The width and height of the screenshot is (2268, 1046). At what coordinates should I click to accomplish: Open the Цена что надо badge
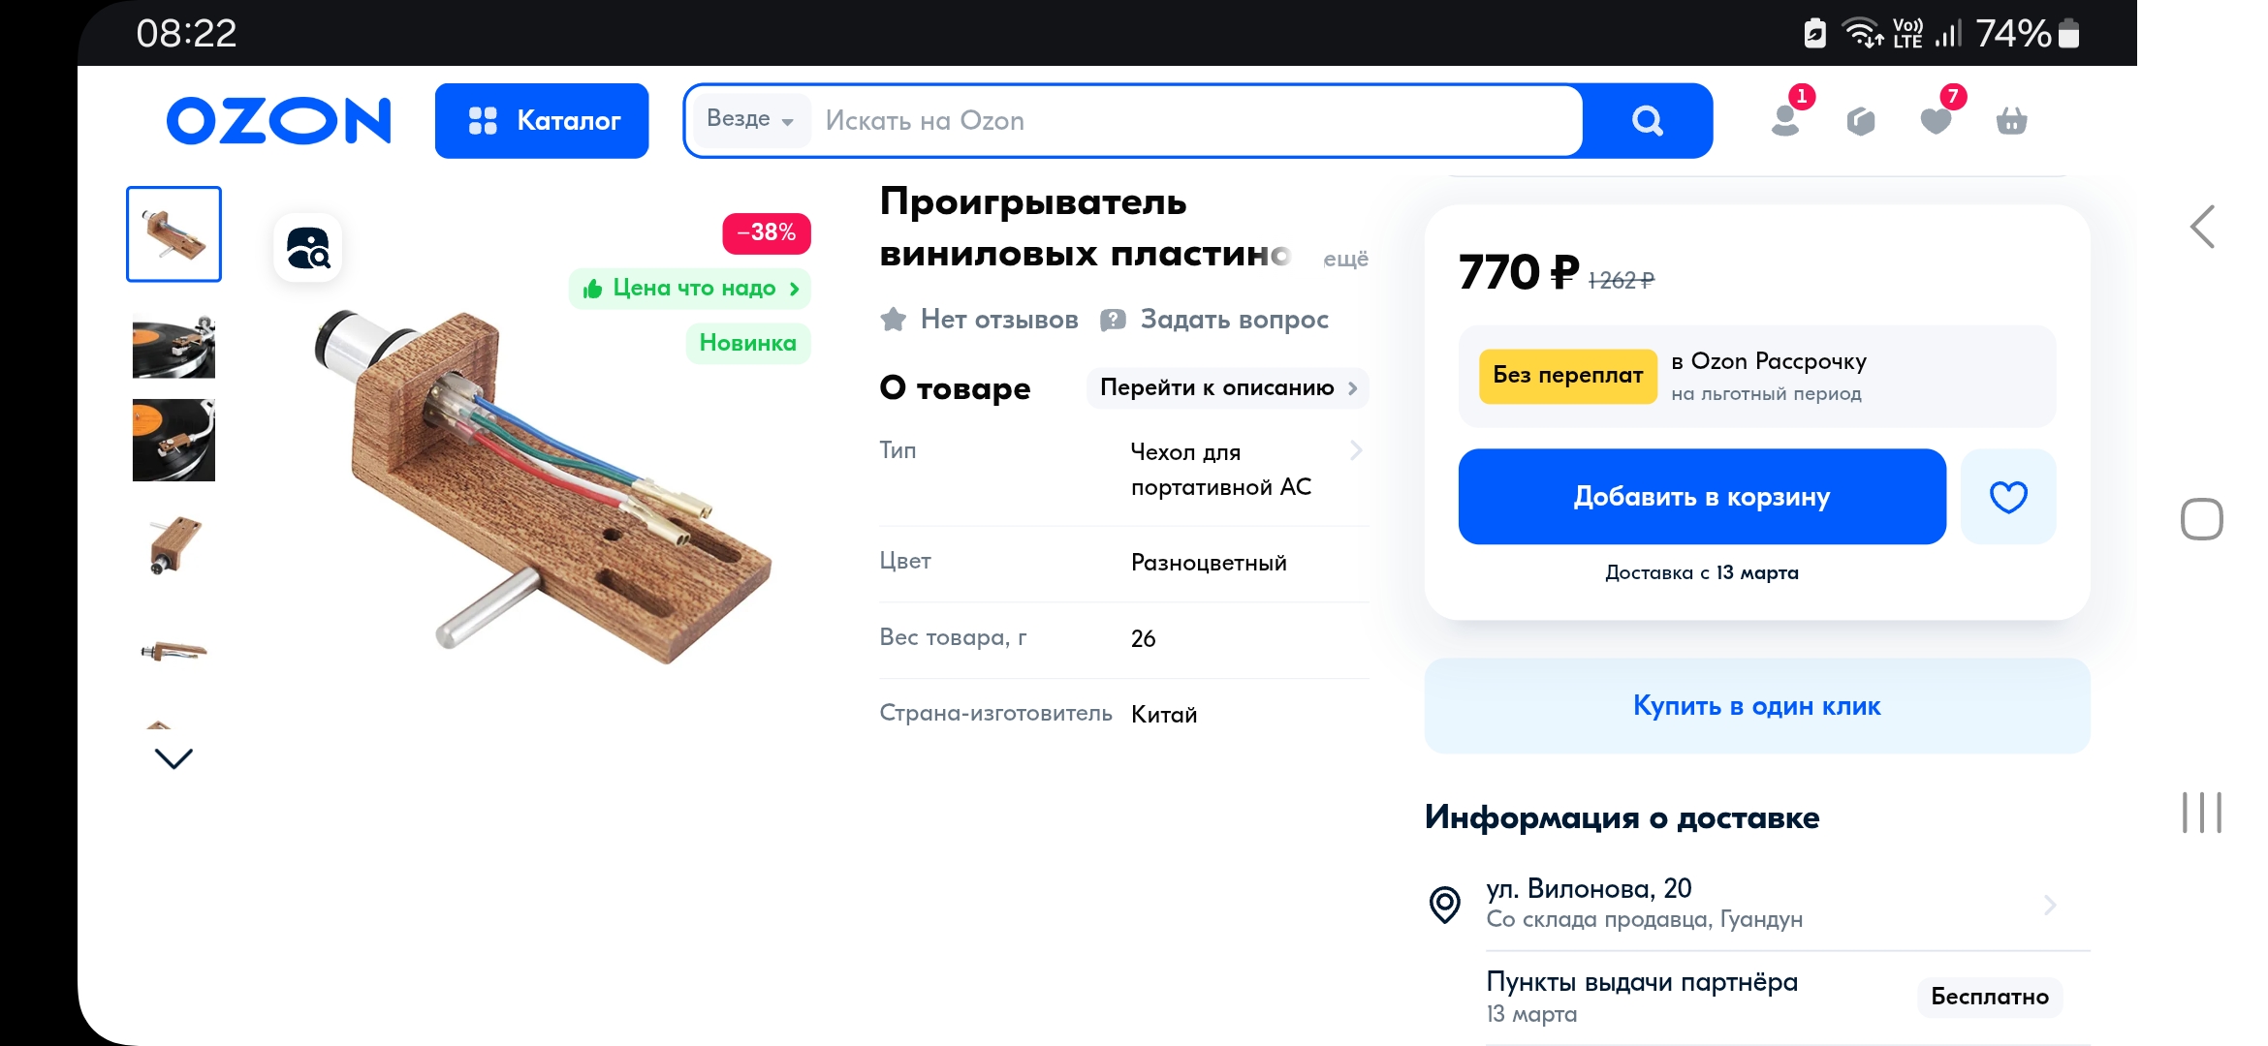click(x=690, y=289)
